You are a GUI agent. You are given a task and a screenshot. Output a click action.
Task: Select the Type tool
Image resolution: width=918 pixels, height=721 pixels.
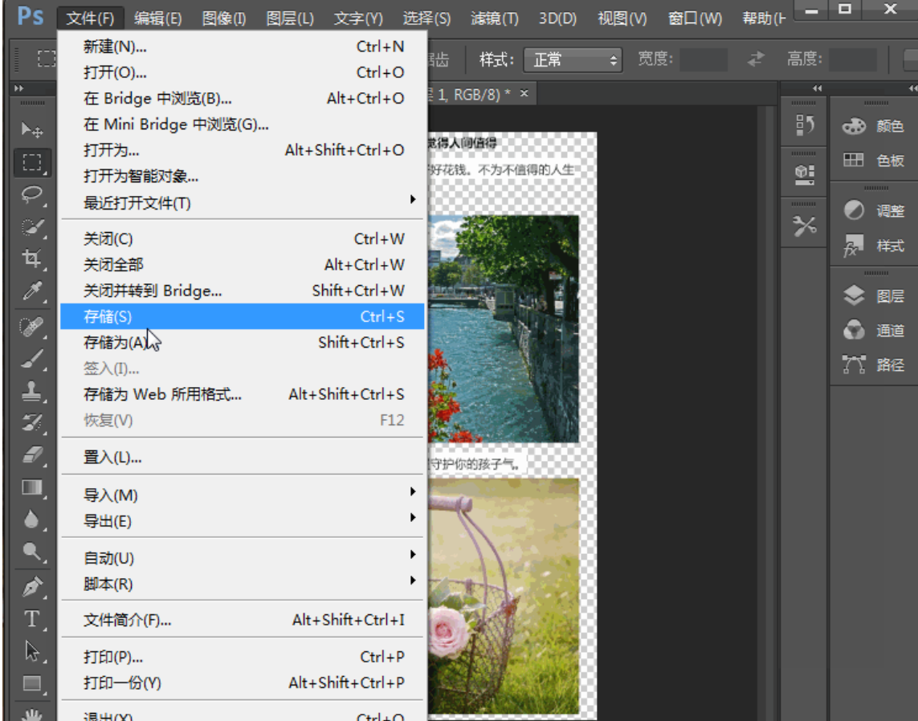click(x=31, y=618)
